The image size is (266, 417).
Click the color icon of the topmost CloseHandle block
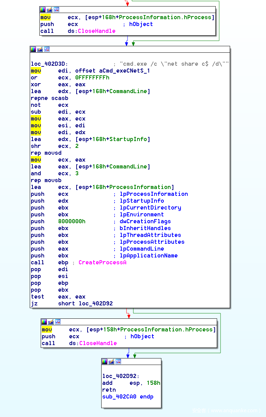point(43,10)
